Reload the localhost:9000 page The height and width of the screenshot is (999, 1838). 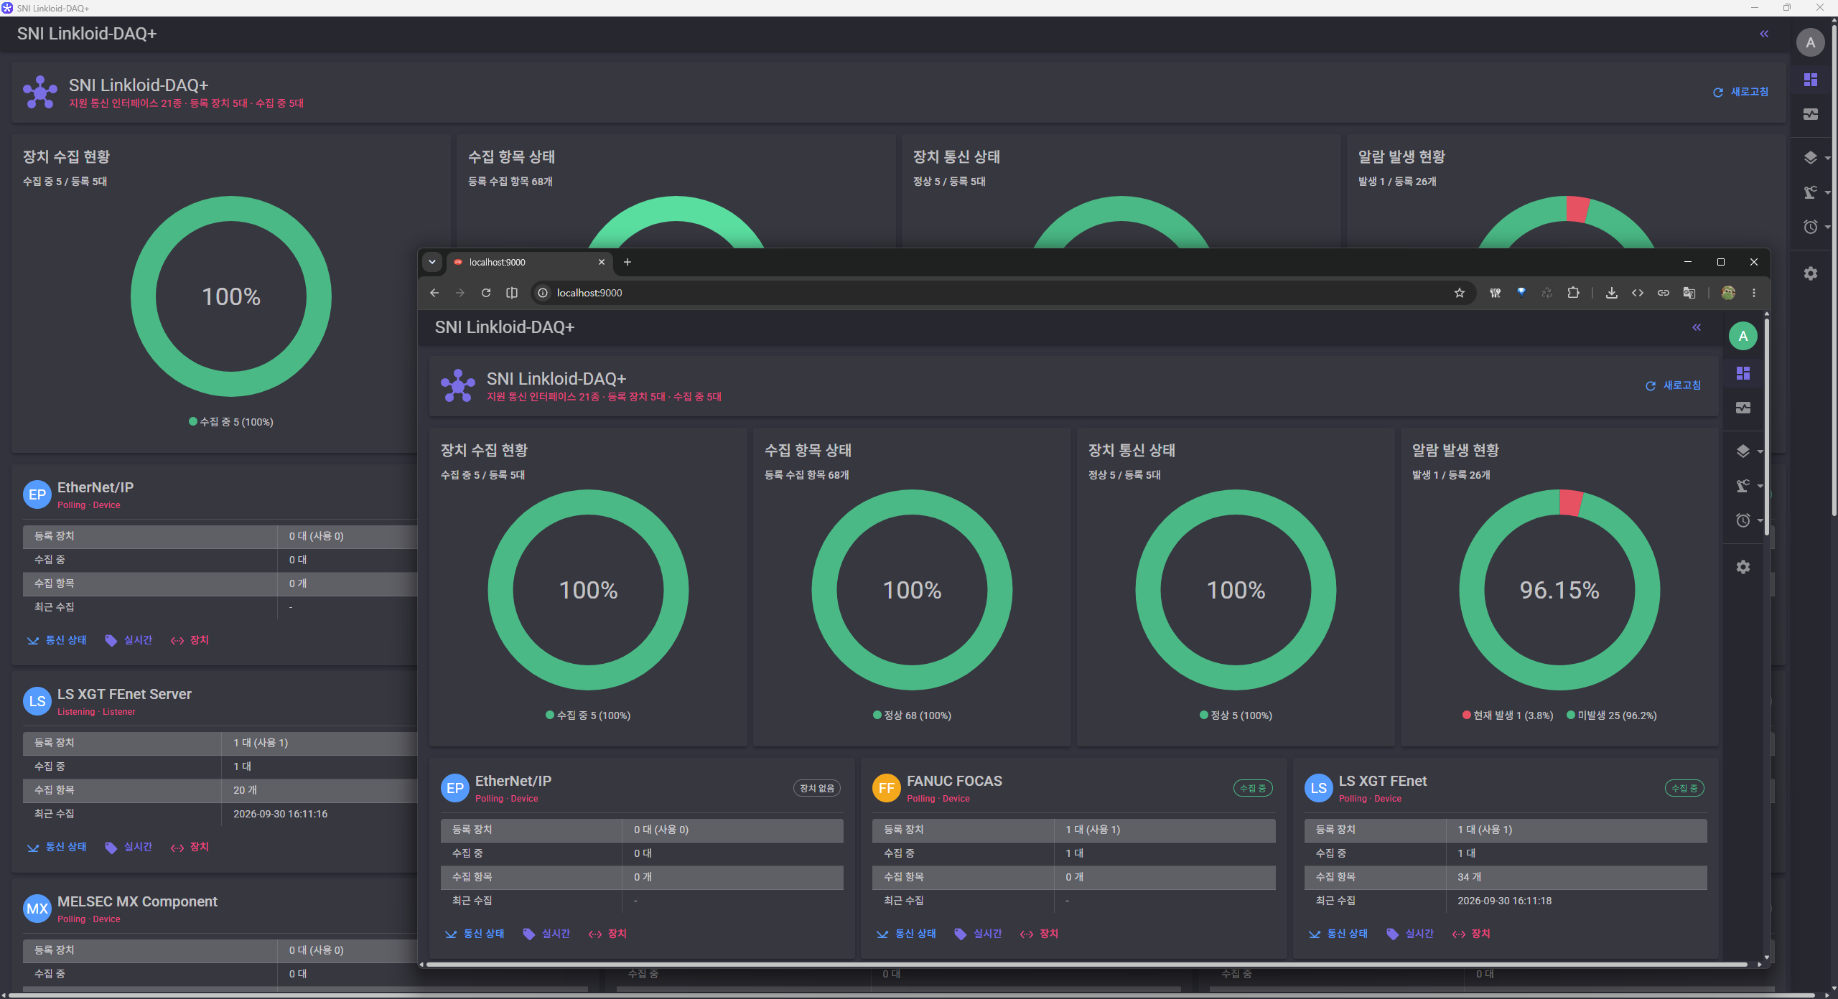pos(485,293)
